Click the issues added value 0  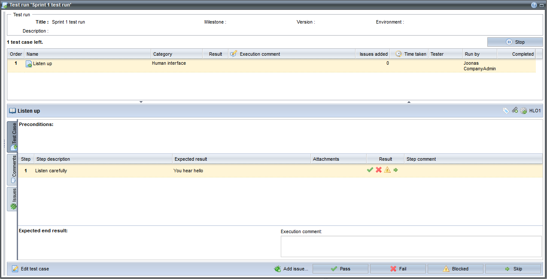pos(388,63)
